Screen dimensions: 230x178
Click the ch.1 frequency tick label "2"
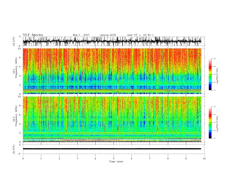click(20, 85)
